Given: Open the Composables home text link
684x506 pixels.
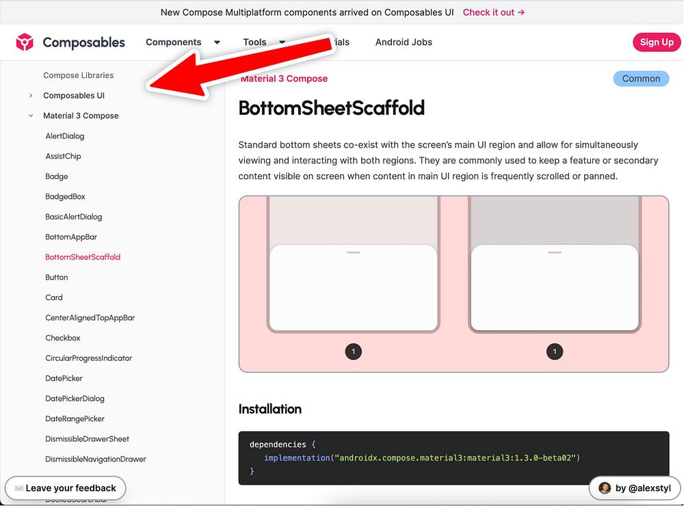Looking at the screenshot, I should coord(83,42).
